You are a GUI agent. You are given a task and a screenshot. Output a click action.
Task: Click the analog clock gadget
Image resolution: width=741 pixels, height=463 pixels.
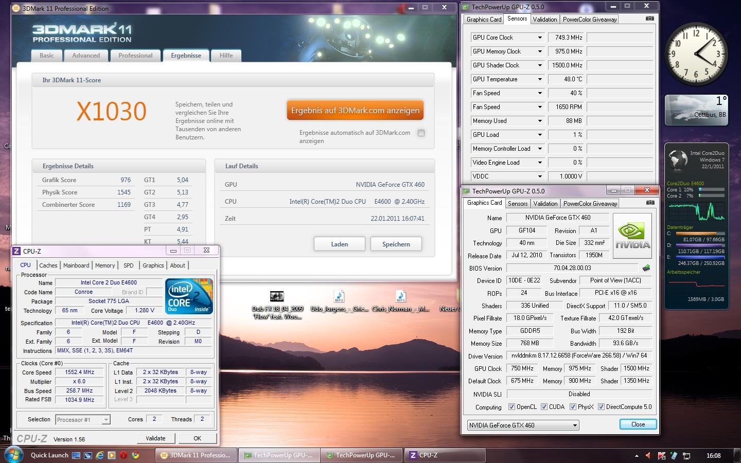[x=696, y=54]
